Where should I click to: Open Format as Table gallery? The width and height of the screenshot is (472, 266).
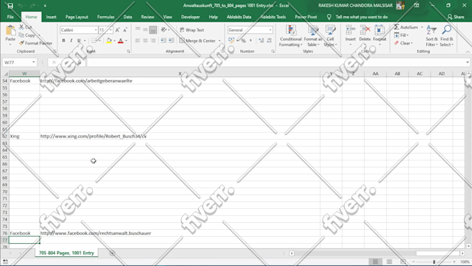click(x=313, y=36)
